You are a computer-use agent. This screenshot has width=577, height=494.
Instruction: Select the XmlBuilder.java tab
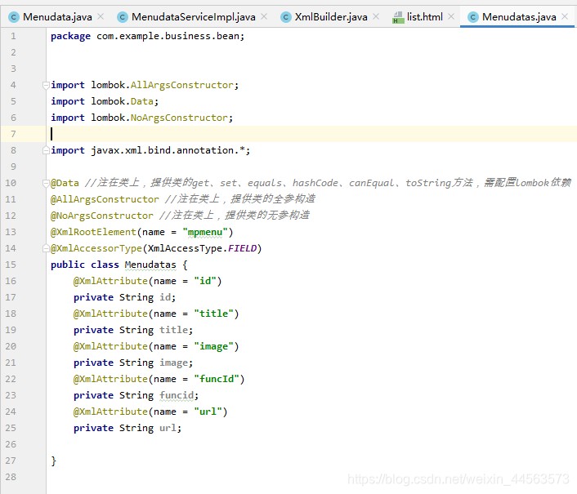(x=331, y=17)
